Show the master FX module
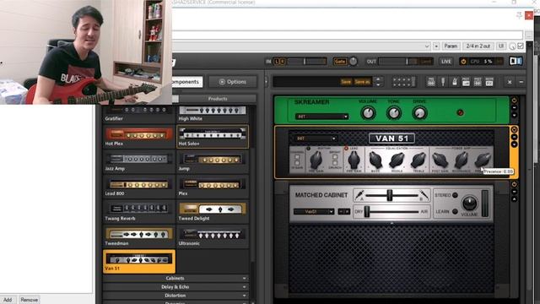540x304 pixels. 489,82
